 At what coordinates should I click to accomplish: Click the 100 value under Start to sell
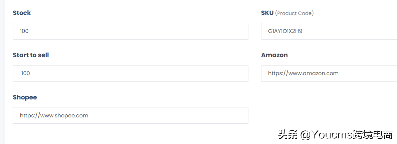click(26, 73)
